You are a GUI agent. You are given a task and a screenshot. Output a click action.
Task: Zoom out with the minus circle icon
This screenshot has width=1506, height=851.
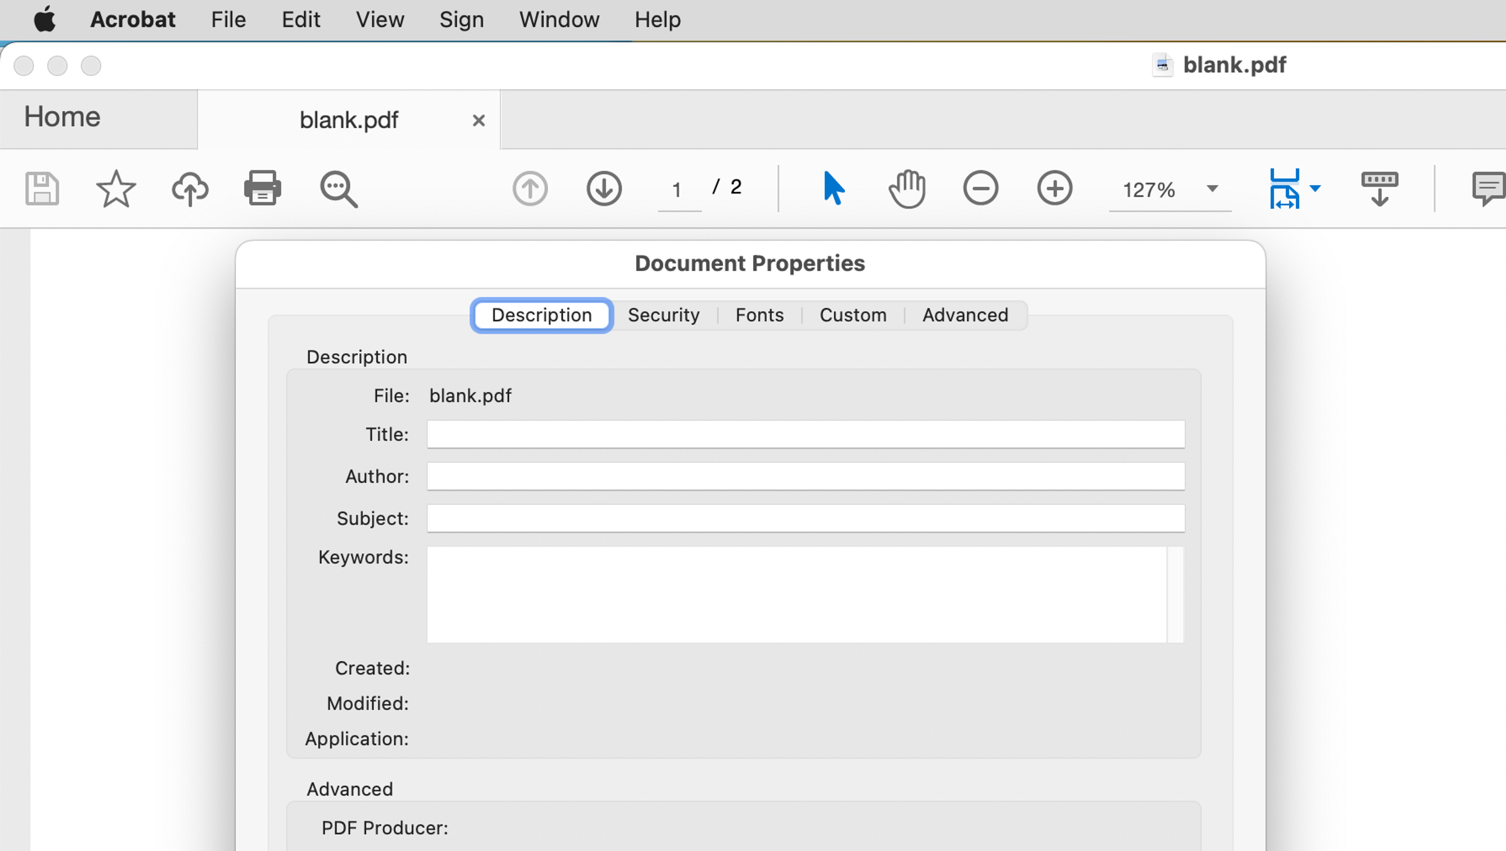(981, 188)
